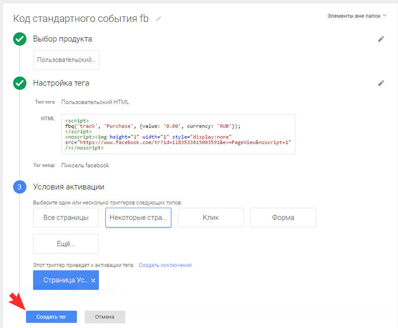The height and width of the screenshot is (328, 398).
Task: Click inside the HTML code field
Action: tap(178, 134)
